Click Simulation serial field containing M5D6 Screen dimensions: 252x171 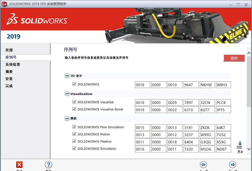[x=207, y=149]
